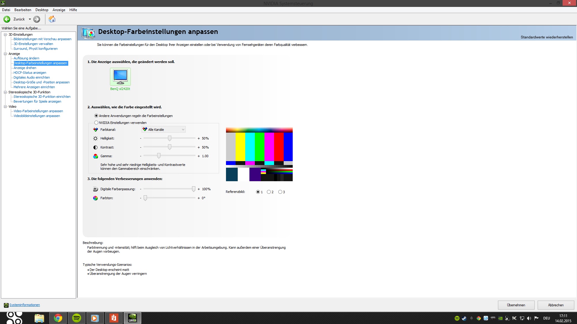
Task: Open the Hilfe menu
Action: (73, 10)
